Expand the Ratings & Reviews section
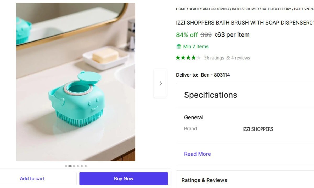 pos(204,180)
